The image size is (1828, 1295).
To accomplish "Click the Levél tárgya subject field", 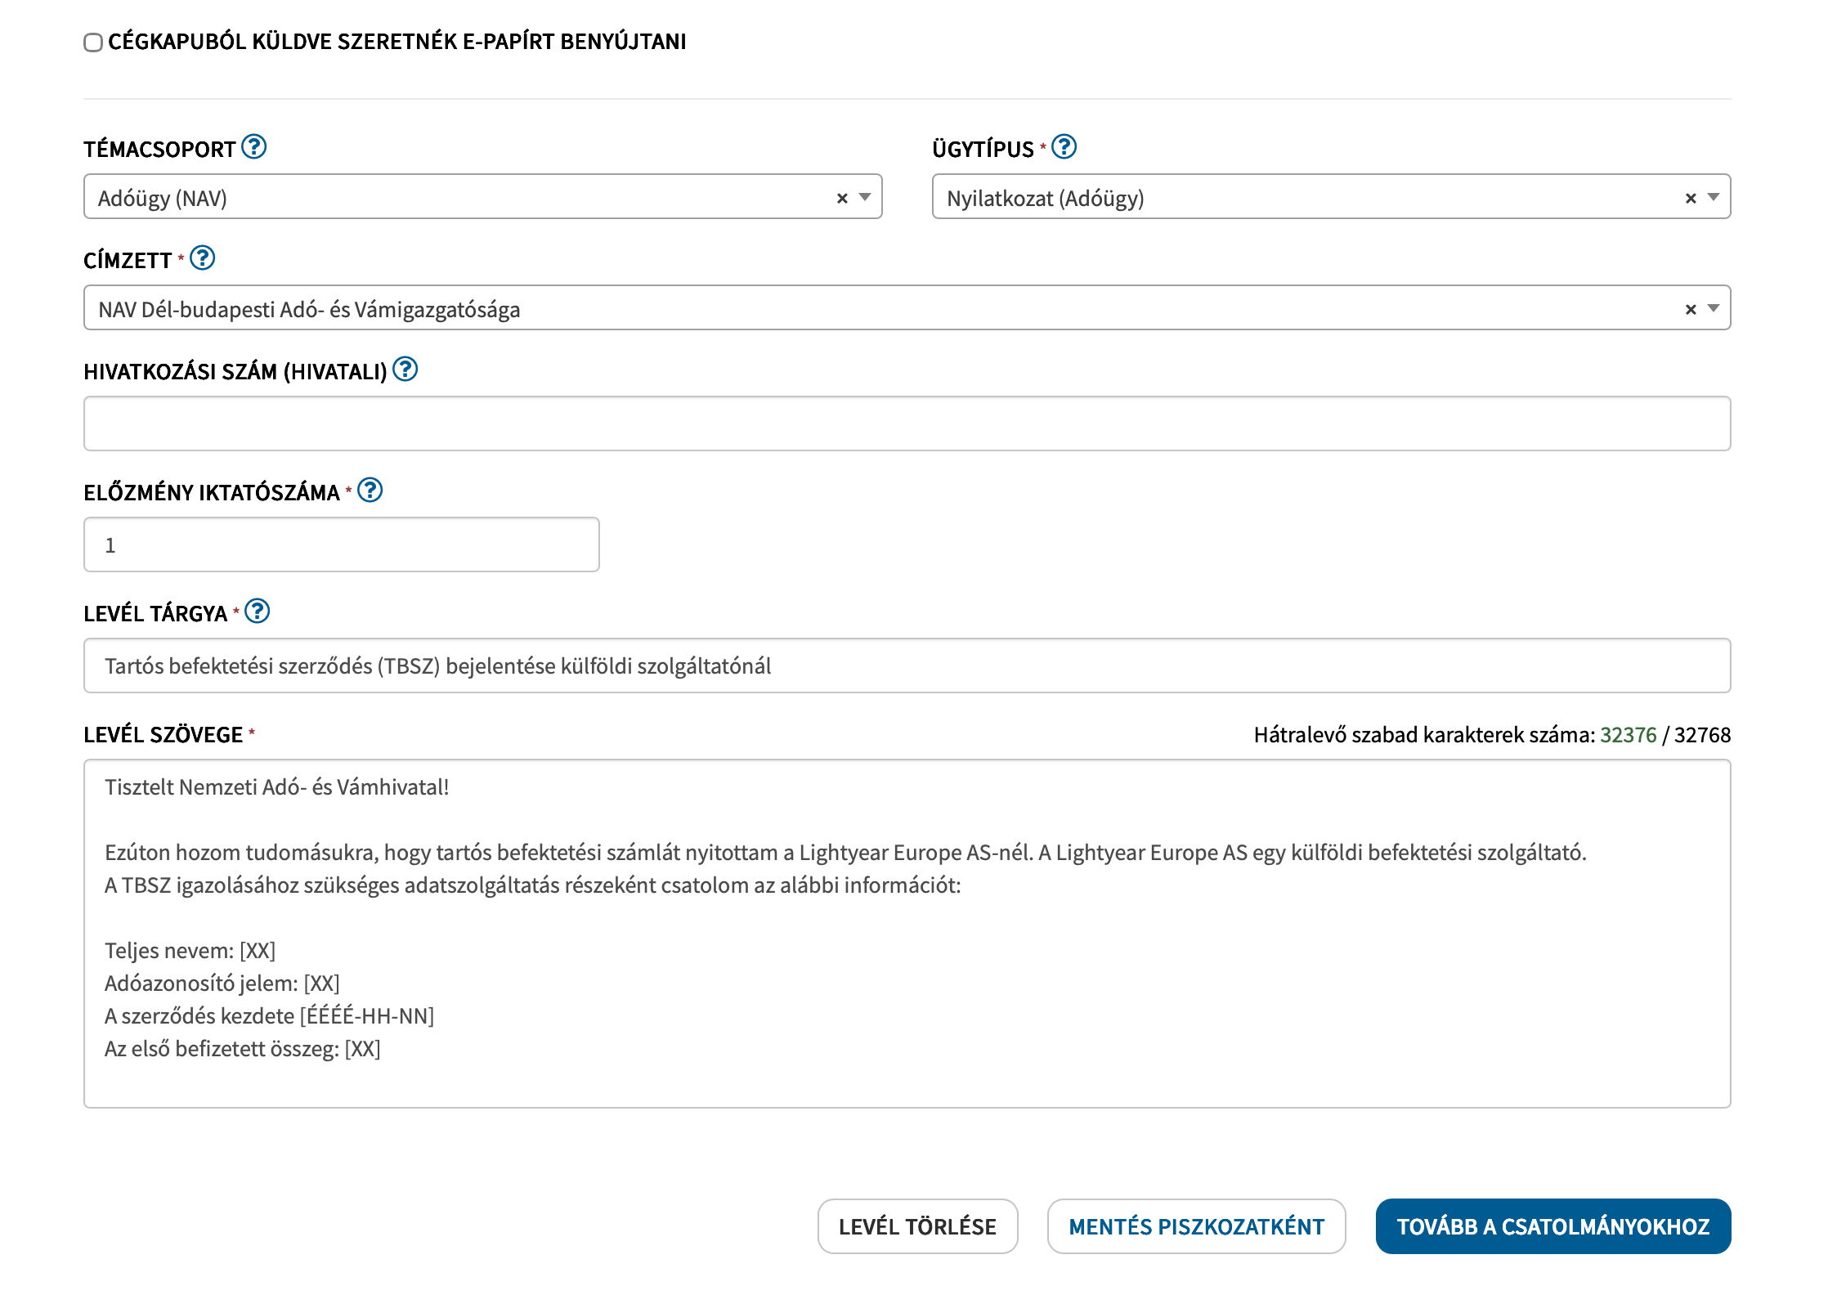I will click(907, 665).
